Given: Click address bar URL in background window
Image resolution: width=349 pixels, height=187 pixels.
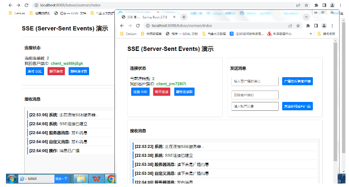Looking at the screenshot, I should point(70,5).
